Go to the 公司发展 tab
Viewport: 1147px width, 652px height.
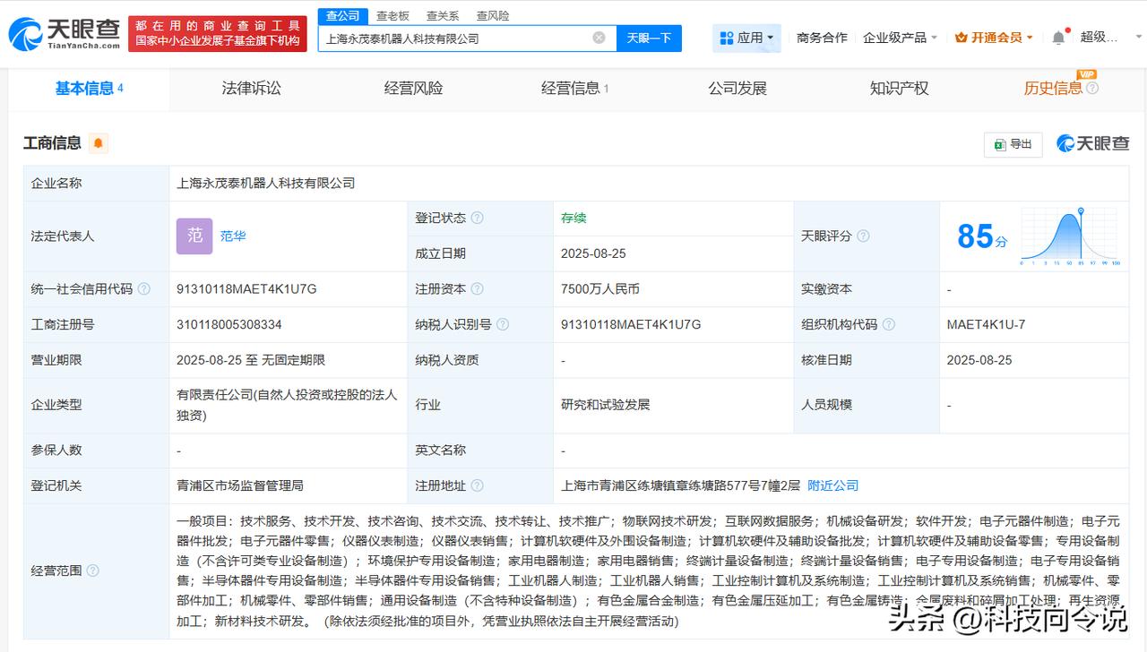737,88
